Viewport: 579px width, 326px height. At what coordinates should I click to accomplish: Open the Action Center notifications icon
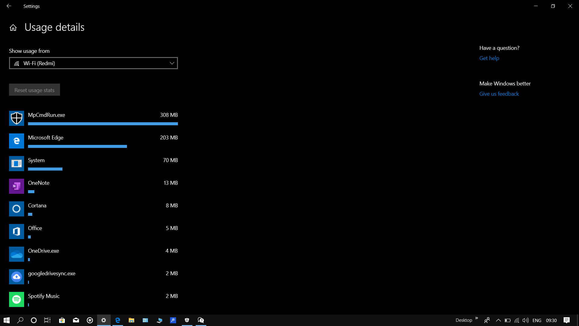click(567, 320)
